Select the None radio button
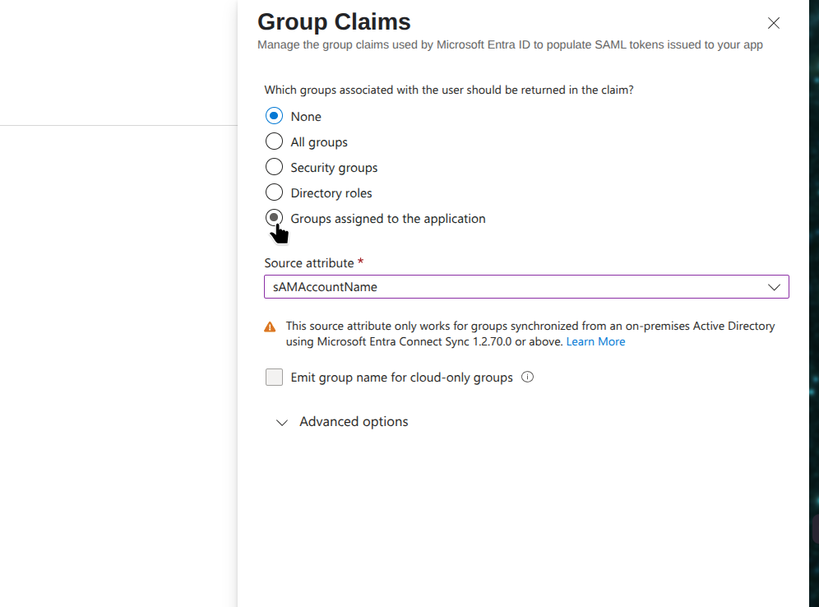This screenshot has height=607, width=819. (x=275, y=116)
